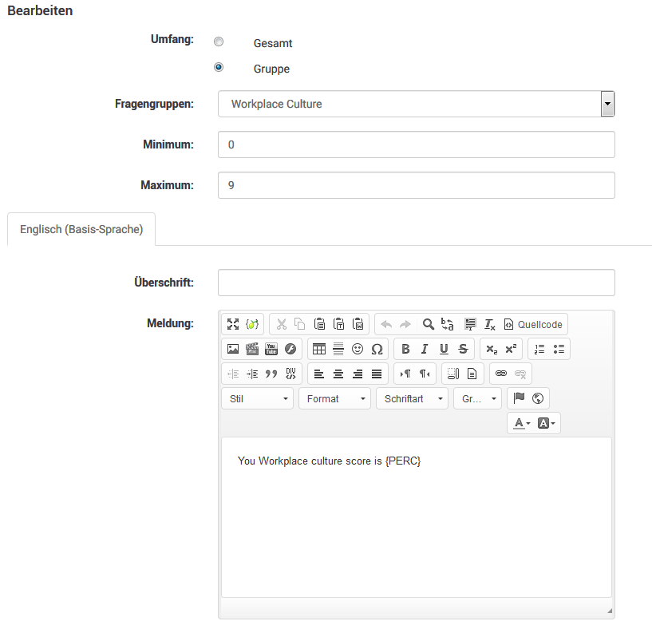Viewport: 652px width, 633px height.
Task: Open the document templates icon
Action: click(x=472, y=374)
